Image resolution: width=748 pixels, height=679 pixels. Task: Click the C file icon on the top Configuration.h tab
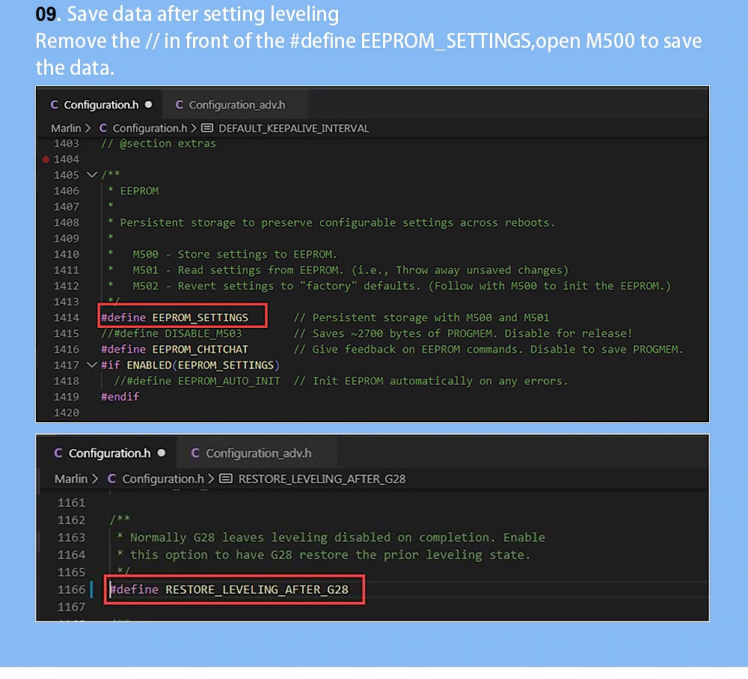tap(54, 105)
